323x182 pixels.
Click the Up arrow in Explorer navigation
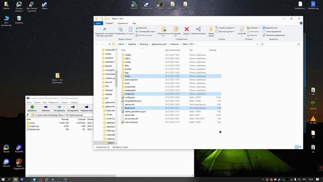tap(109, 44)
